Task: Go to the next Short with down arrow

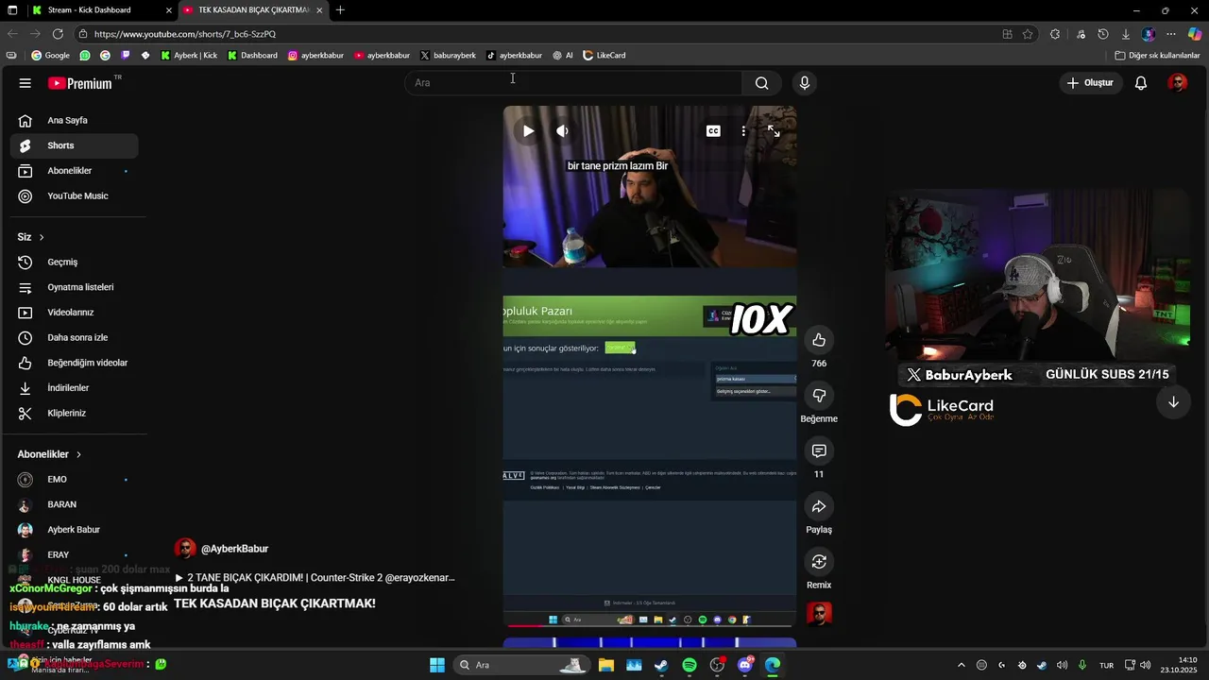Action: pos(1173,402)
